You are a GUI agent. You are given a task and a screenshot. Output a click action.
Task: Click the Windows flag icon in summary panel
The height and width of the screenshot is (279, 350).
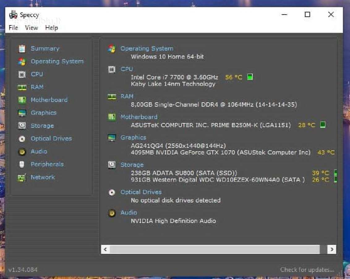112,49
